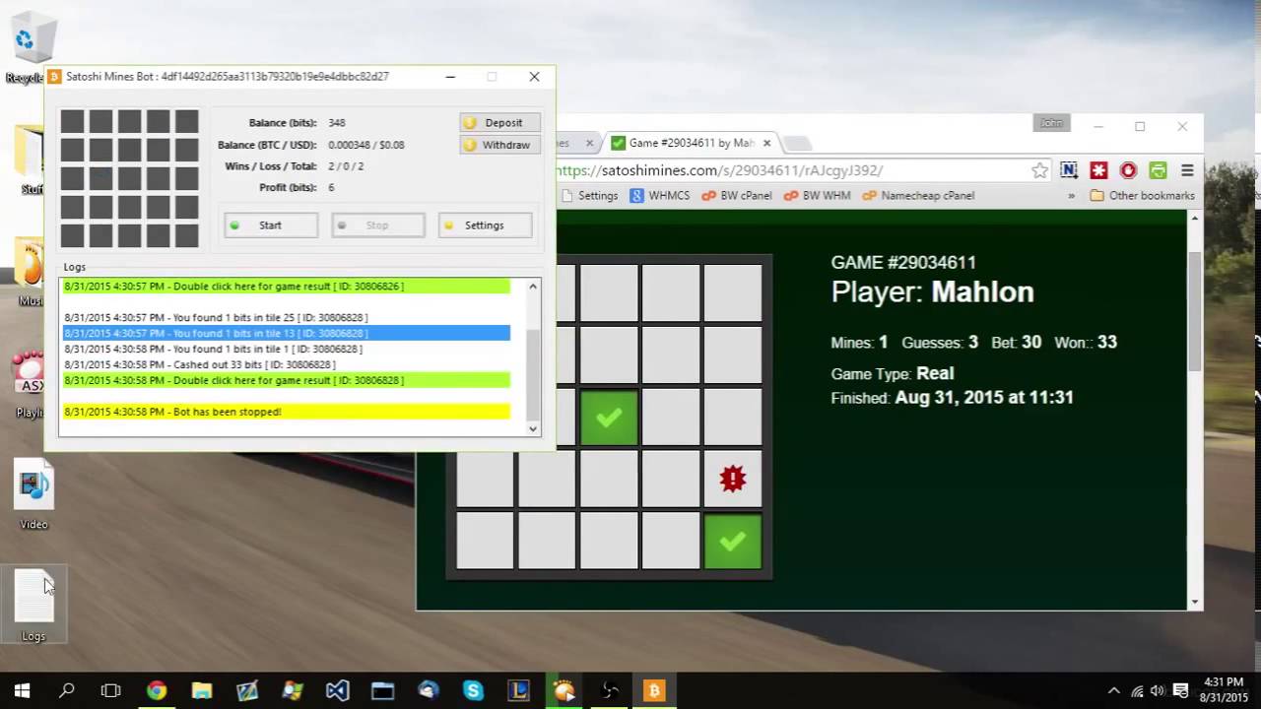Click the 'Player: Mahlon' heading
1261x709 pixels.
(x=932, y=292)
